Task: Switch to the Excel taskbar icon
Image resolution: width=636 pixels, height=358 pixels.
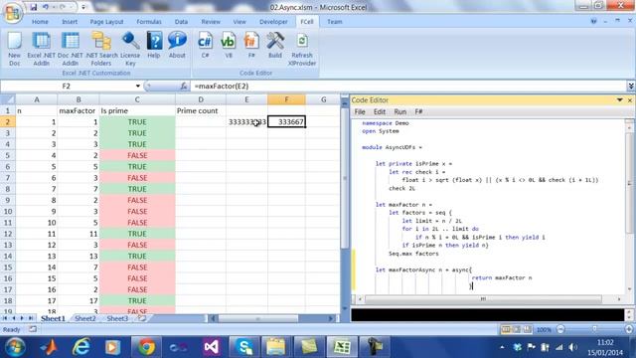Action: pos(342,347)
